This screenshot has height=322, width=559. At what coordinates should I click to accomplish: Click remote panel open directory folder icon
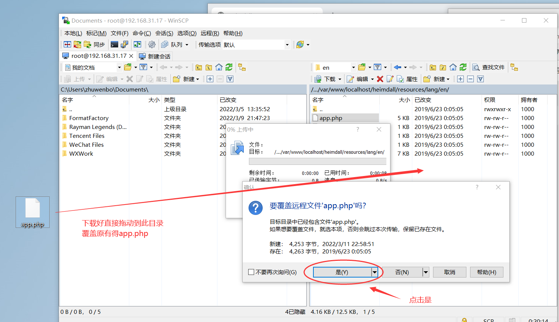point(362,67)
